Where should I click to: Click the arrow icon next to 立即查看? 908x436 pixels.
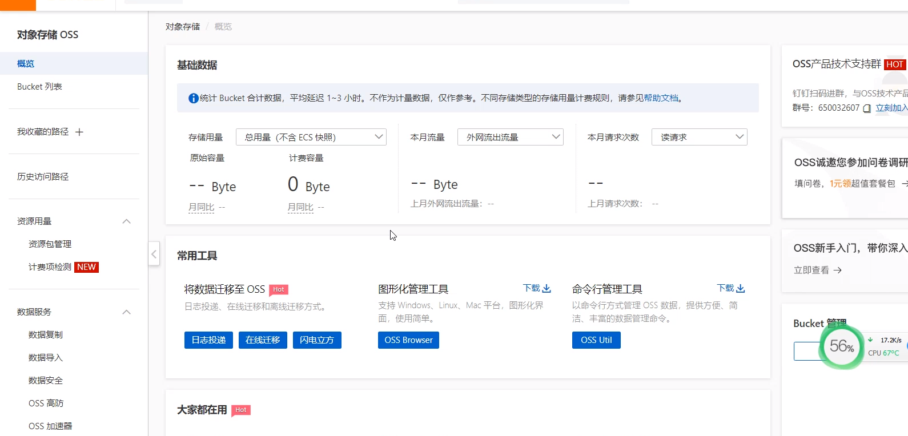pyautogui.click(x=838, y=271)
